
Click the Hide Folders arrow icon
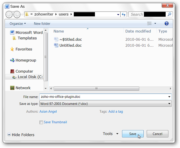click(9, 134)
